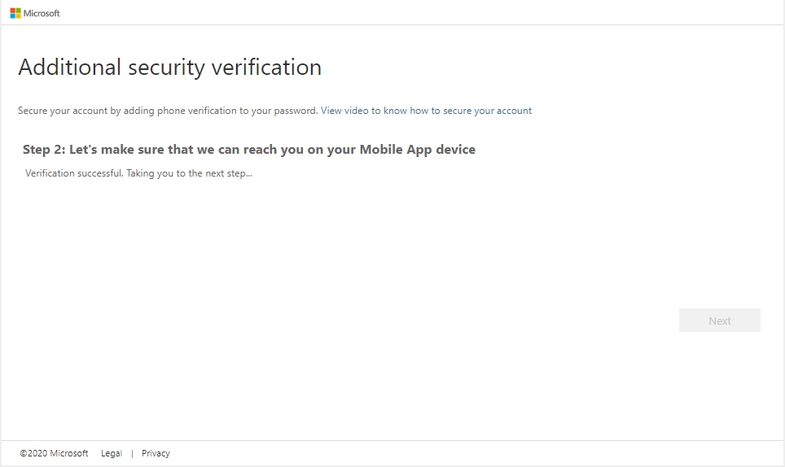
Task: Select the Additional security verification heading
Action: [169, 67]
